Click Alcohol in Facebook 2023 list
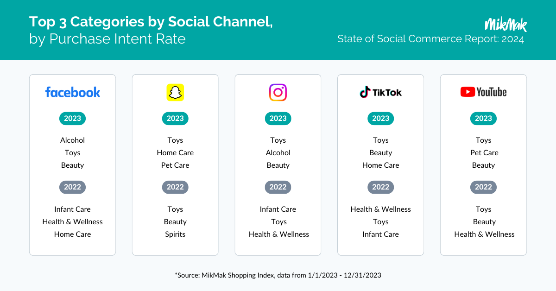The image size is (556, 291). pos(72,140)
